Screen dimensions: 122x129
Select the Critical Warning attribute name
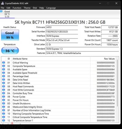tap(20, 63)
